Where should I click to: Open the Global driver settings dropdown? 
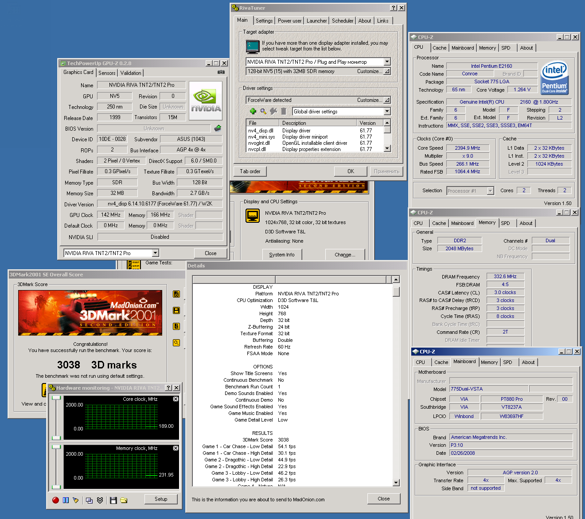point(387,112)
